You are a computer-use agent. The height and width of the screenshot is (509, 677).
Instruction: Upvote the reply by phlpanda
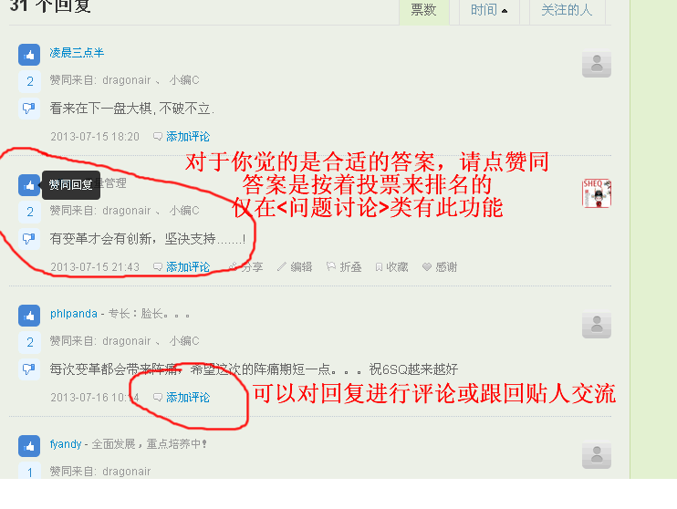pos(29,316)
